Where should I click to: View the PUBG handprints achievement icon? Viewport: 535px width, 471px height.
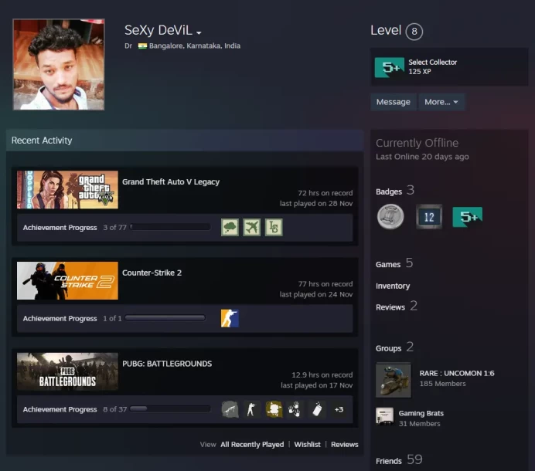[x=295, y=409]
